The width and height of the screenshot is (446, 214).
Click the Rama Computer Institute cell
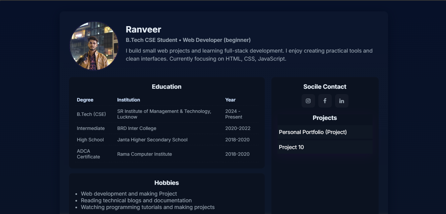point(144,154)
